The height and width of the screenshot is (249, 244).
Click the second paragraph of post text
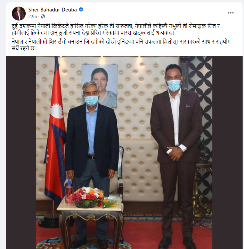[x=121, y=45]
